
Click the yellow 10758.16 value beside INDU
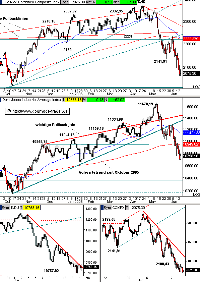click(x=32, y=208)
